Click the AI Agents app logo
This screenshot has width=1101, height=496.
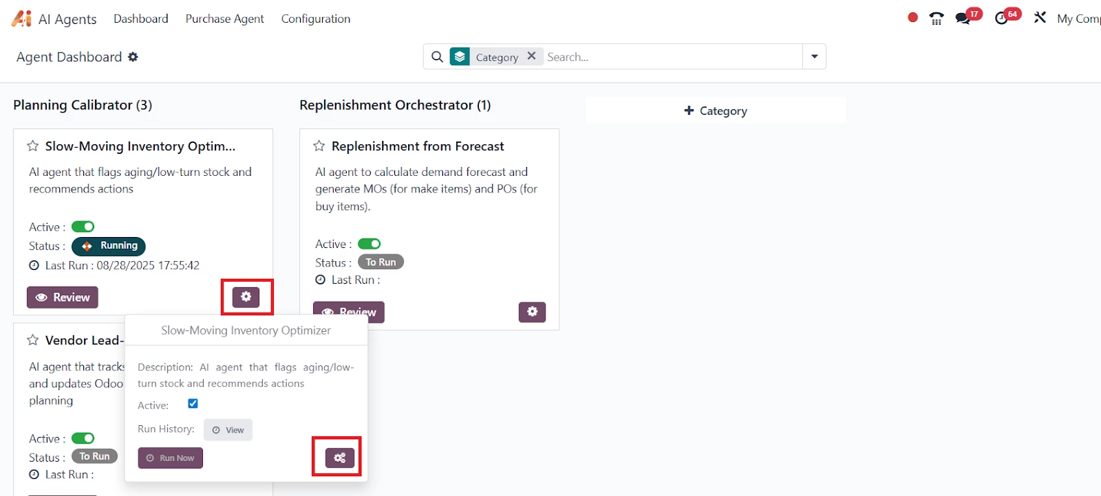coord(21,19)
